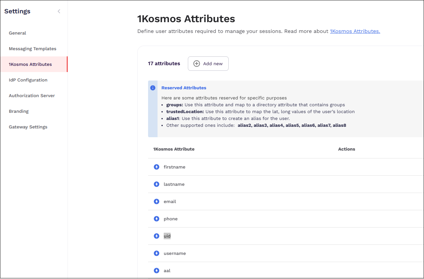The width and height of the screenshot is (424, 279).
Task: Click the lightning icon next to email
Action: [157, 201]
